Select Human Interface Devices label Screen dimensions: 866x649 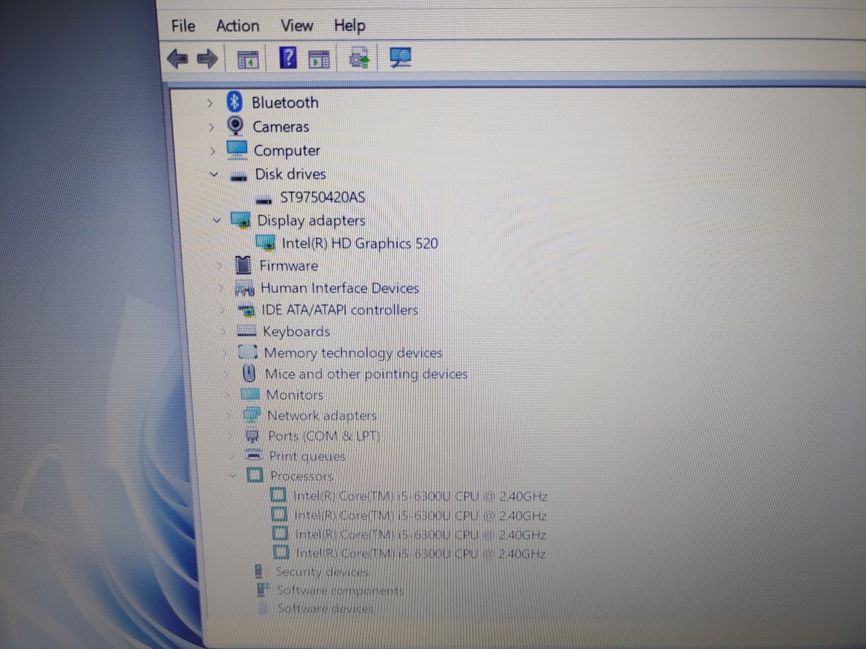click(340, 288)
